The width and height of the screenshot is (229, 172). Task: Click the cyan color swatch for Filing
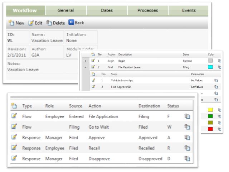tap(210, 67)
